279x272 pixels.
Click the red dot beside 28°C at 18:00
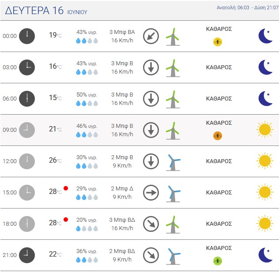pyautogui.click(x=66, y=220)
